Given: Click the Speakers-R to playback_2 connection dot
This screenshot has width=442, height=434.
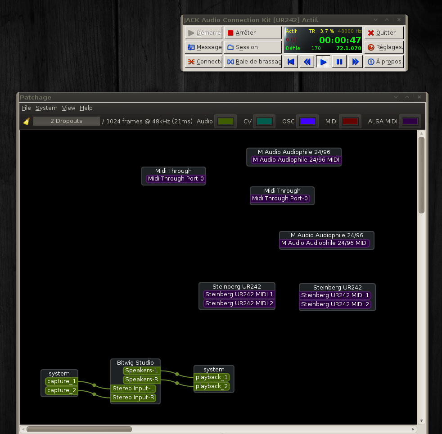Looking at the screenshot, I should coord(177,383).
